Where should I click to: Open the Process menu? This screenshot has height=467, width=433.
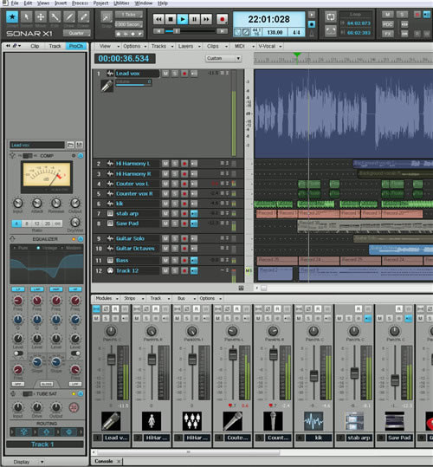click(x=80, y=3)
